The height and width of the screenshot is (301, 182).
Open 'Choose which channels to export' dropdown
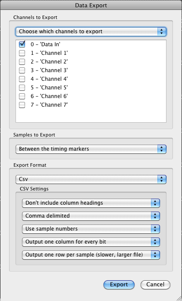(91, 32)
